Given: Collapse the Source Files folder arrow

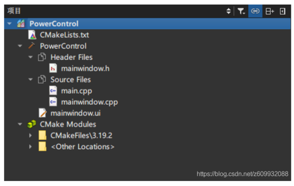Looking at the screenshot, I should click(x=30, y=79).
